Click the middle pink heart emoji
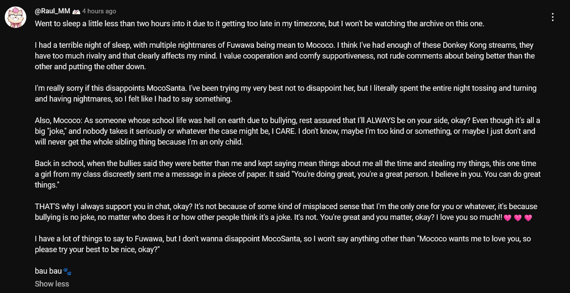Viewport: 570px width, 293px height. 518,218
